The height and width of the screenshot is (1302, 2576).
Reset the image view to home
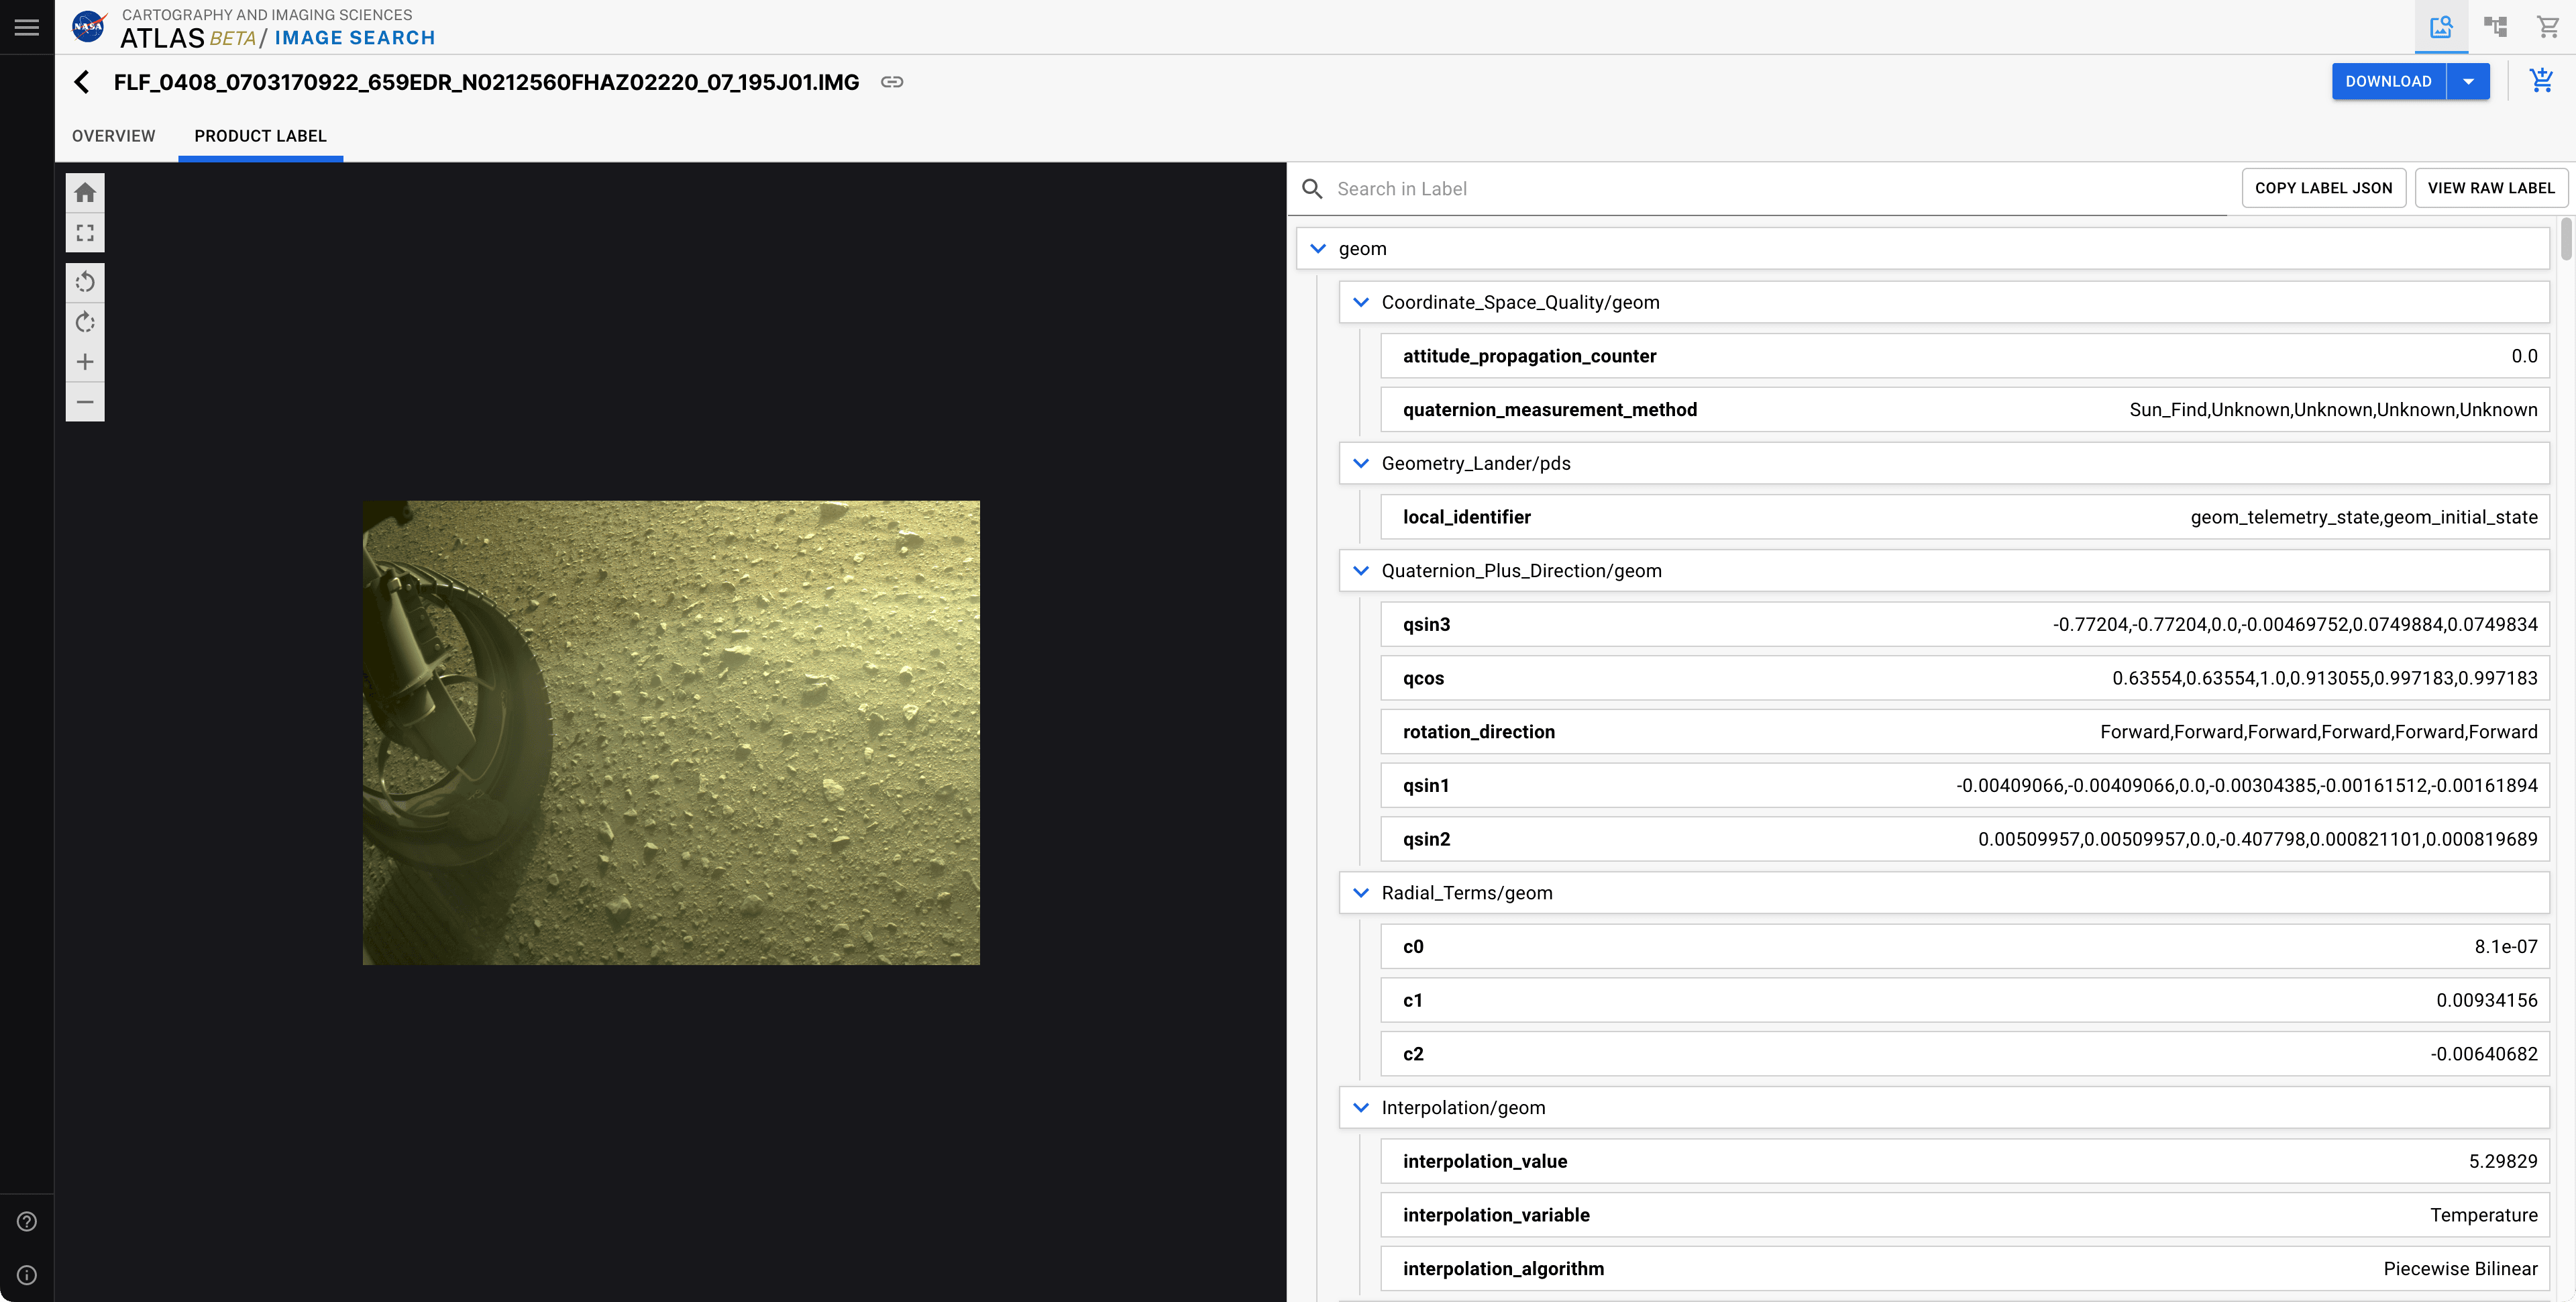(85, 192)
